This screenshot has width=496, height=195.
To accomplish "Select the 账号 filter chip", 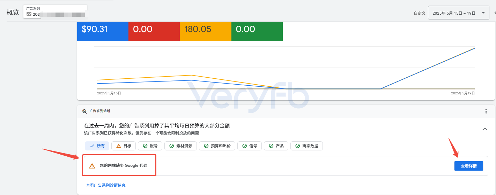I will tap(150, 146).
